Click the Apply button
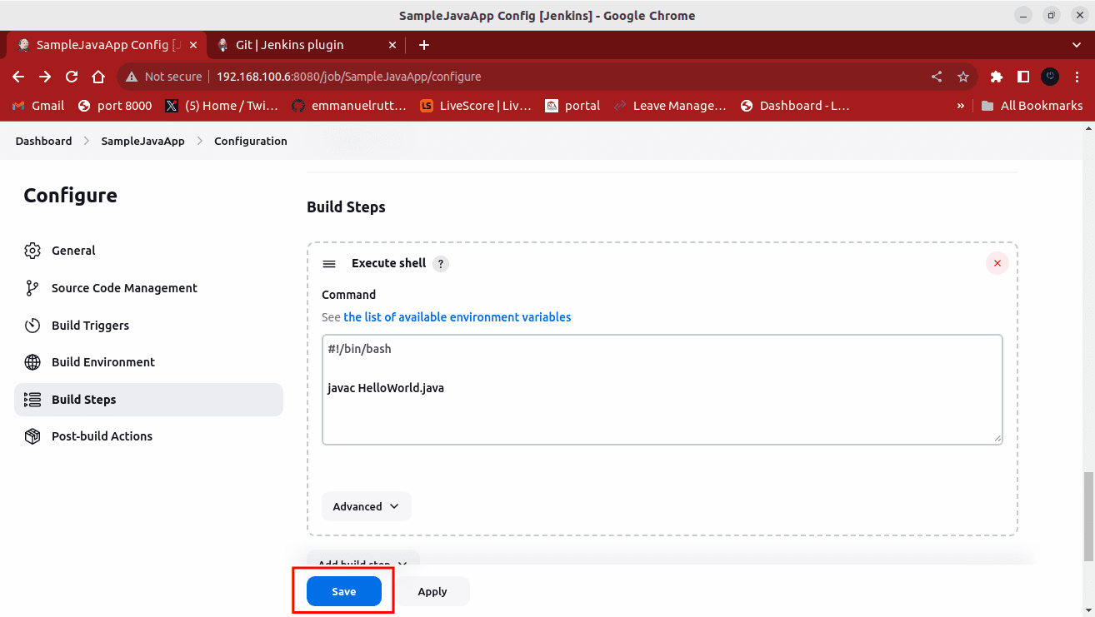 (432, 591)
